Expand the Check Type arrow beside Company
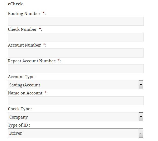This screenshot has height=141, width=158. 141,117
